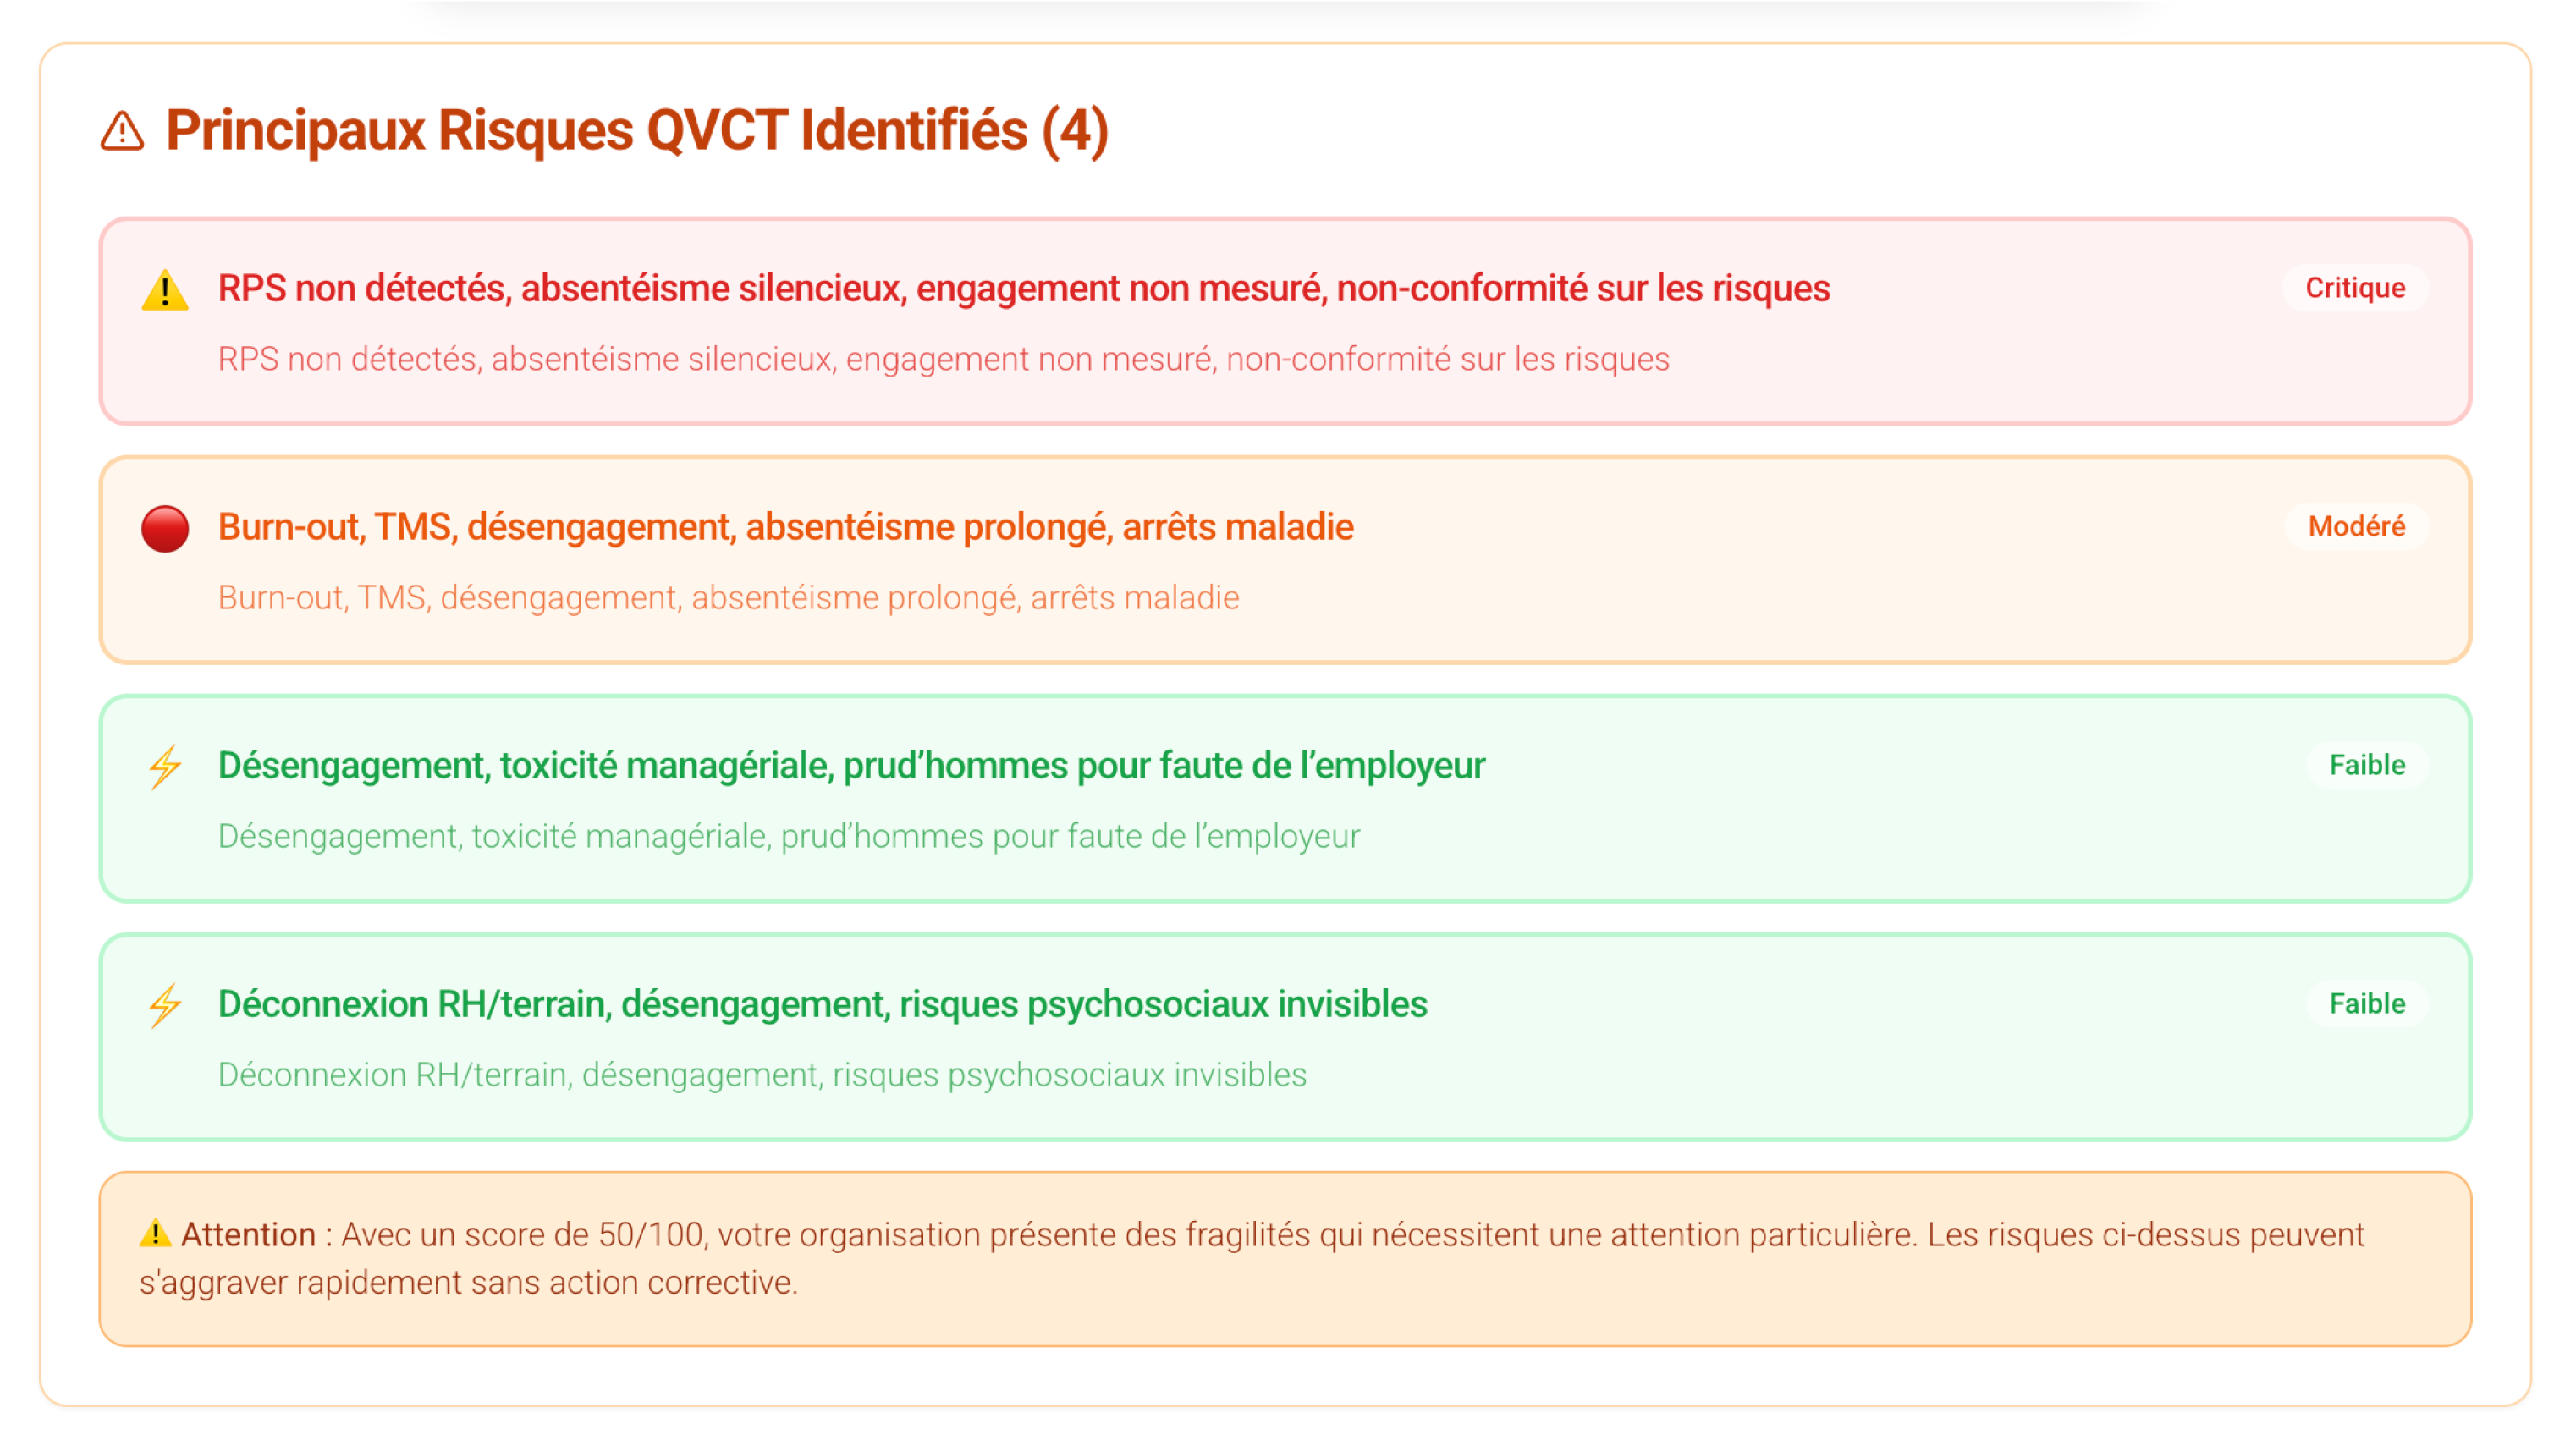Open the bold Désengagement, toxicité managériale title
This screenshot has width=2576, height=1435.
(x=851, y=765)
